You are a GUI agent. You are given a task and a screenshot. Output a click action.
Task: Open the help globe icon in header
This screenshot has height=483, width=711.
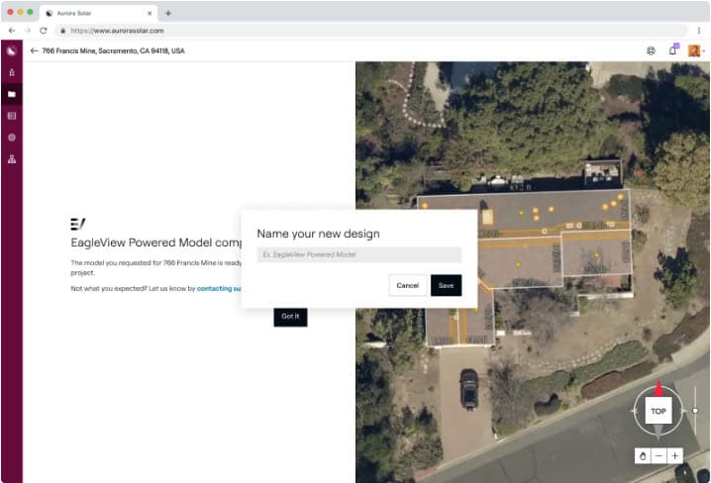tap(651, 50)
